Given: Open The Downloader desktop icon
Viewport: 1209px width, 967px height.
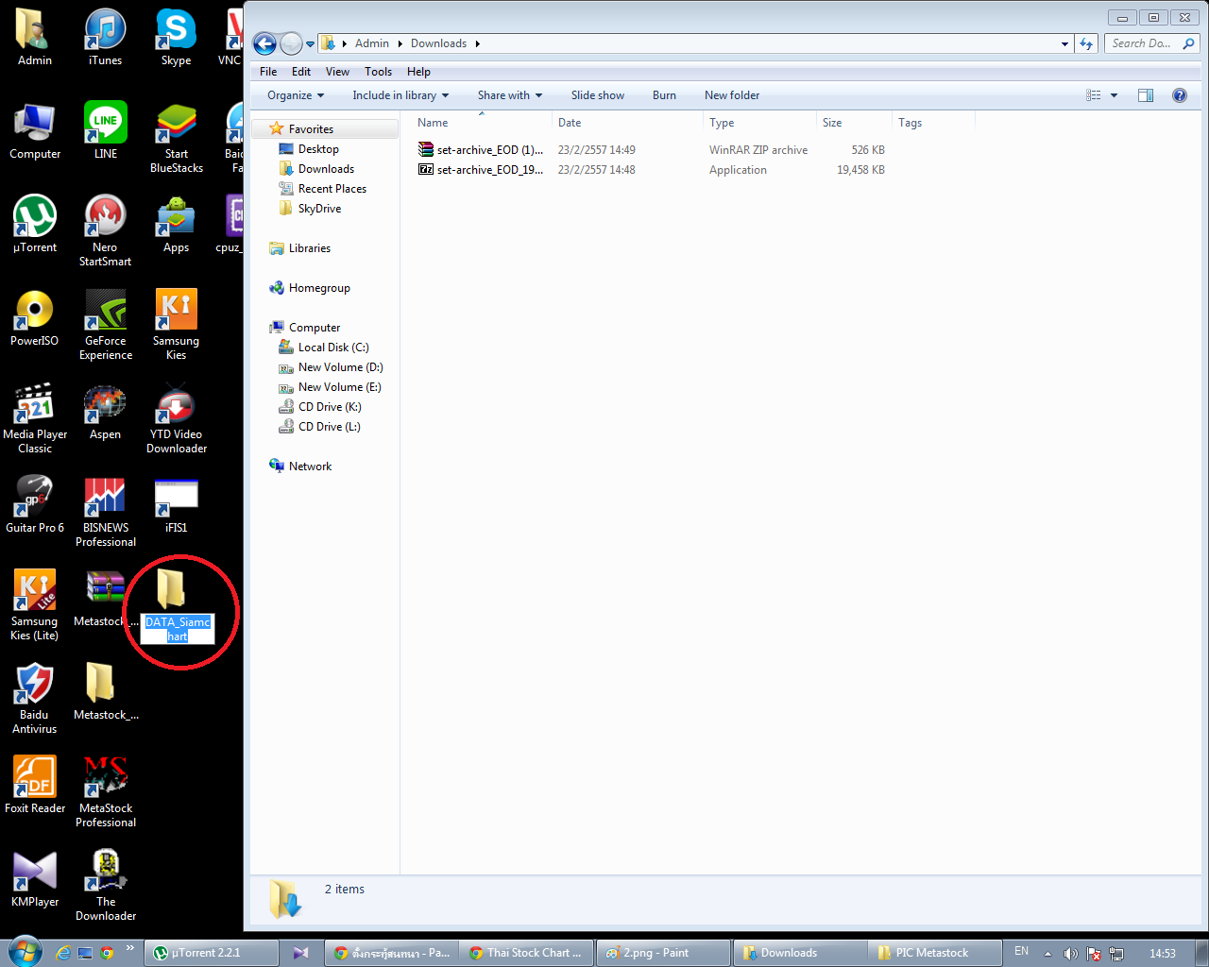Looking at the screenshot, I should [x=105, y=885].
